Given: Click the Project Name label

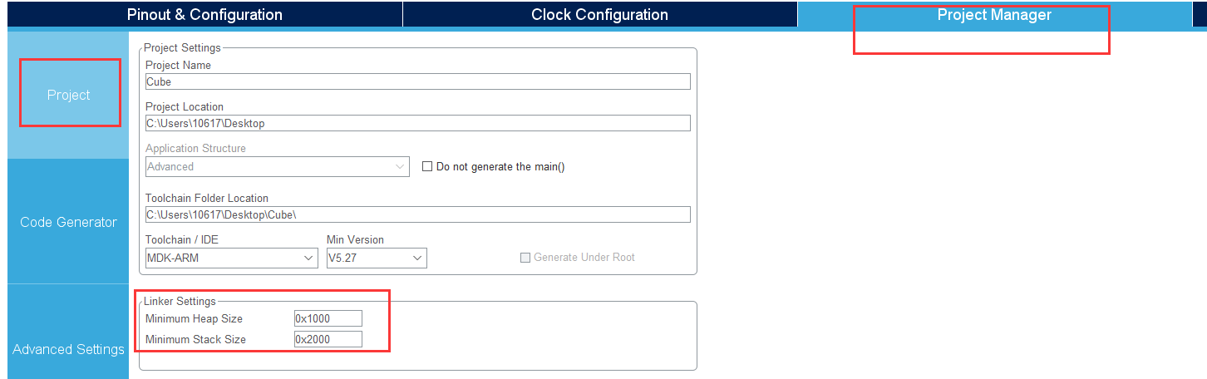Looking at the screenshot, I should click(x=178, y=65).
